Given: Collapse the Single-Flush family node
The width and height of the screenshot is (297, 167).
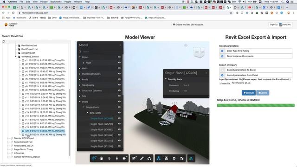Looking at the screenshot, I should coord(84,107).
